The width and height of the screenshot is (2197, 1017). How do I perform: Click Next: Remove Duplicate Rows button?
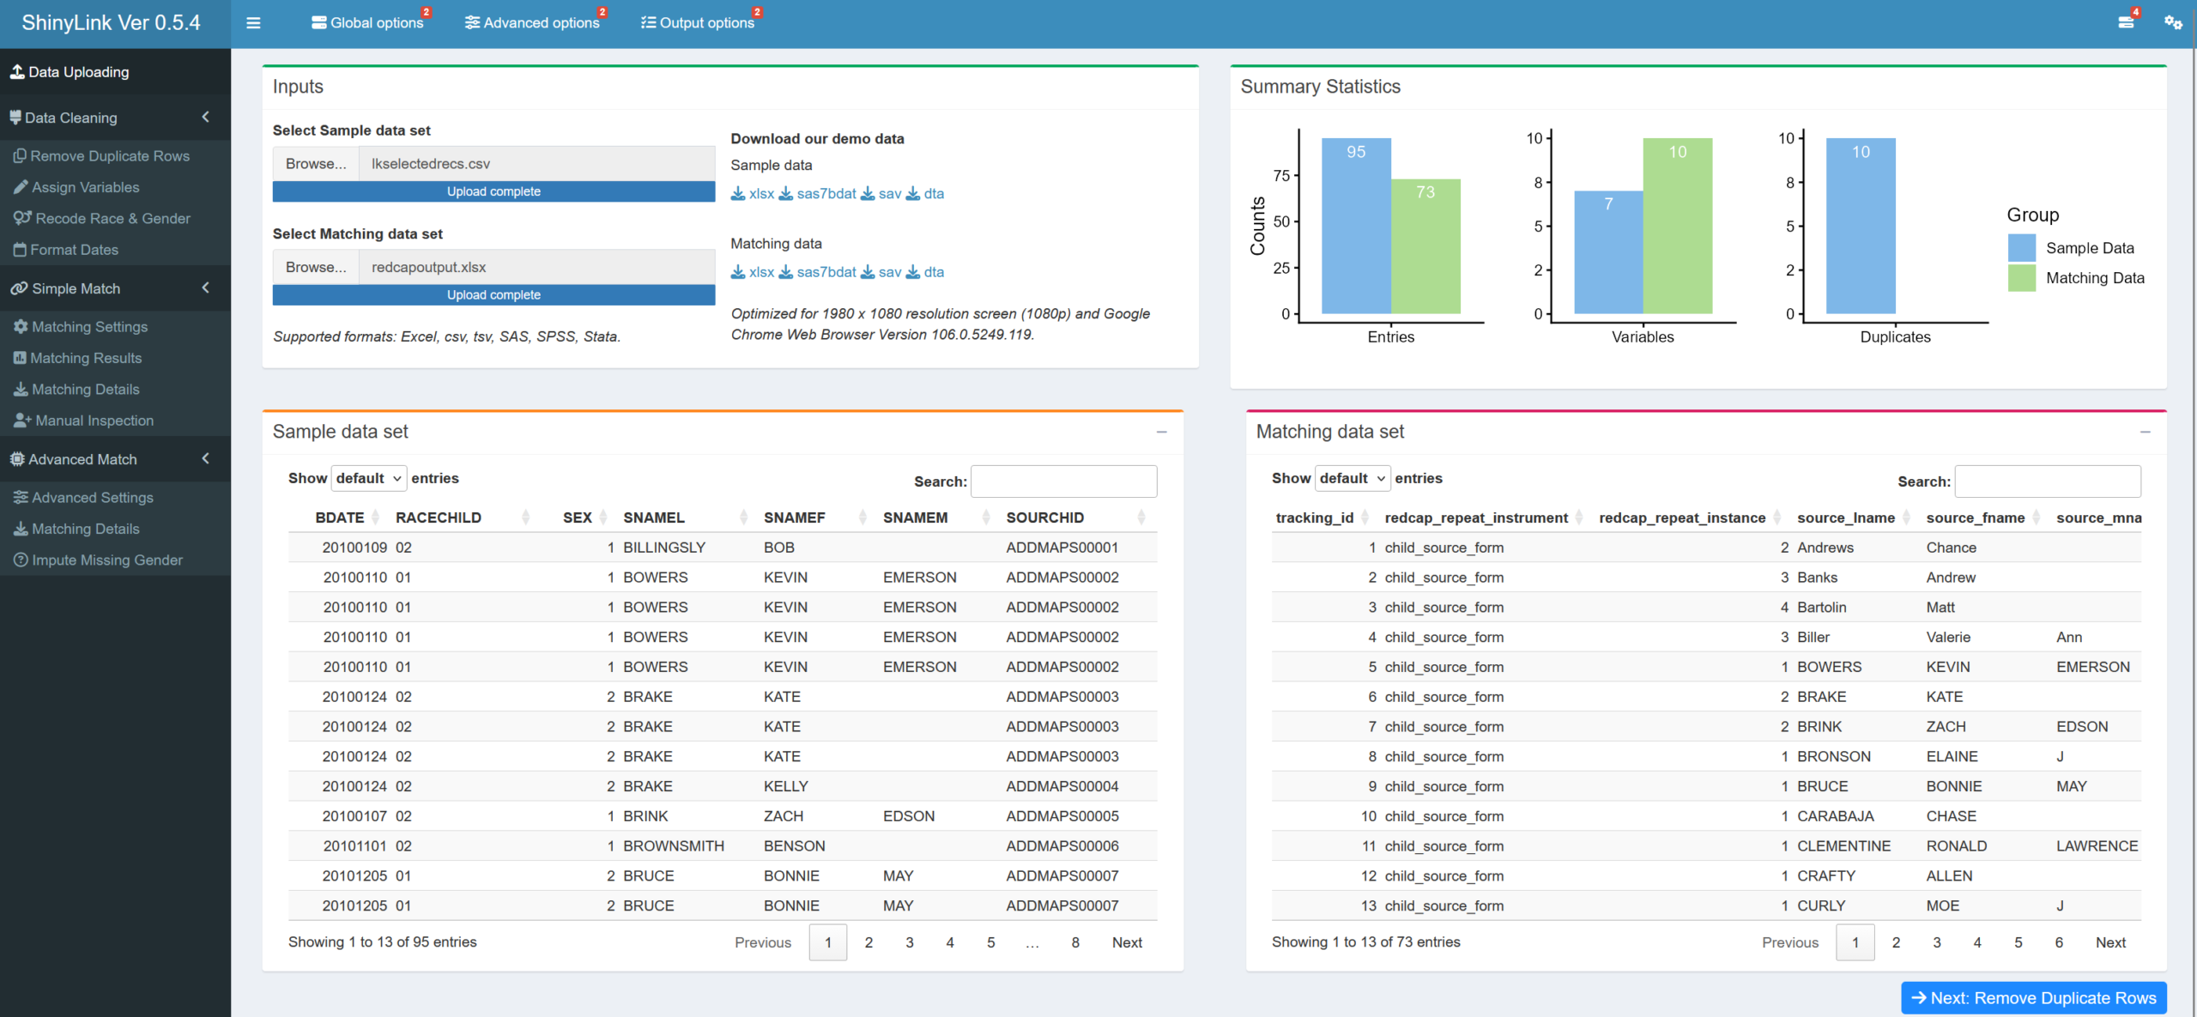coord(2033,997)
